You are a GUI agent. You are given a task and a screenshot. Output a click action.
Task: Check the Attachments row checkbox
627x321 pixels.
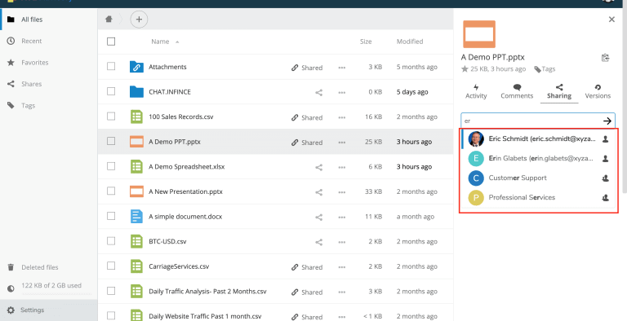pyautogui.click(x=111, y=66)
